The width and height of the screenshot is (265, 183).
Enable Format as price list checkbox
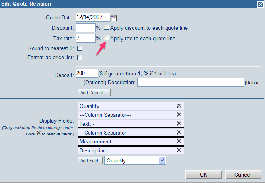click(x=80, y=58)
